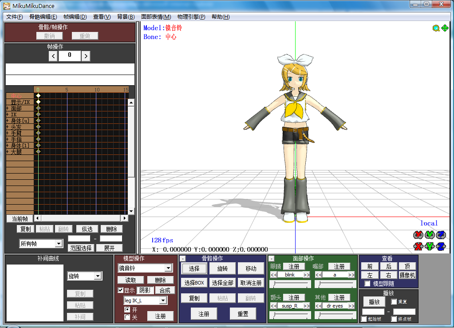This screenshot has height=328, width=454.
Task: Click the 旋转 bone rotate button
Action: [222, 269]
